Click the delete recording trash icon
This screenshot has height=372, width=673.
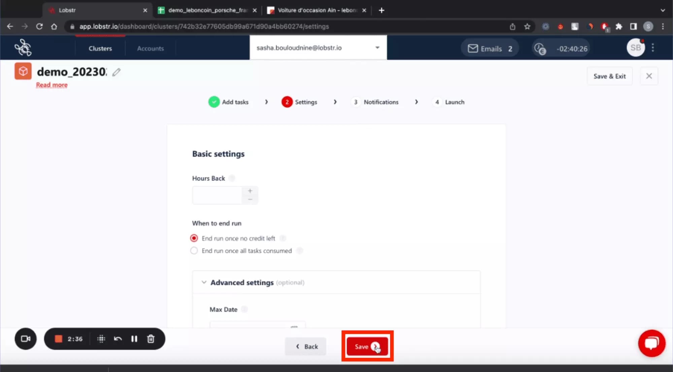[x=150, y=339]
